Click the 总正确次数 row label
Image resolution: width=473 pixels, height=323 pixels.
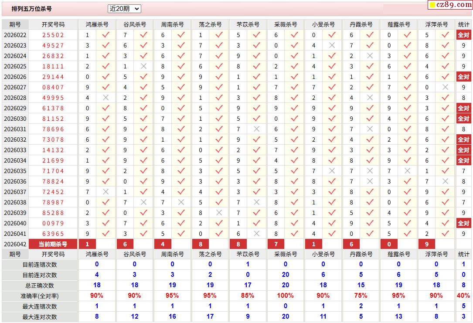[40, 286]
